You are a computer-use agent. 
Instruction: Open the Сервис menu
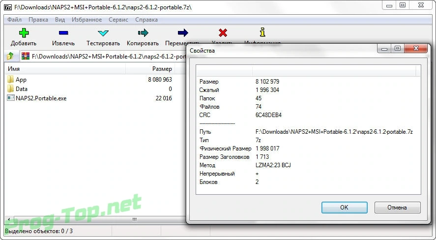pos(118,20)
